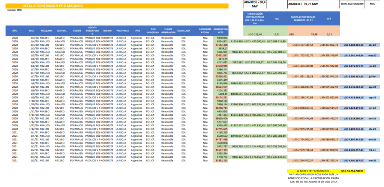Click the TECNOLOGIA column header
This screenshot has width=384, height=187.
tap(183, 31)
